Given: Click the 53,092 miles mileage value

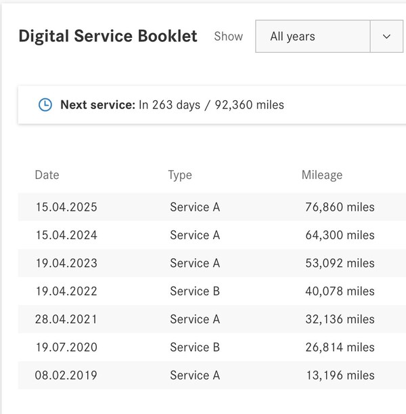Looking at the screenshot, I should pyautogui.click(x=340, y=263).
